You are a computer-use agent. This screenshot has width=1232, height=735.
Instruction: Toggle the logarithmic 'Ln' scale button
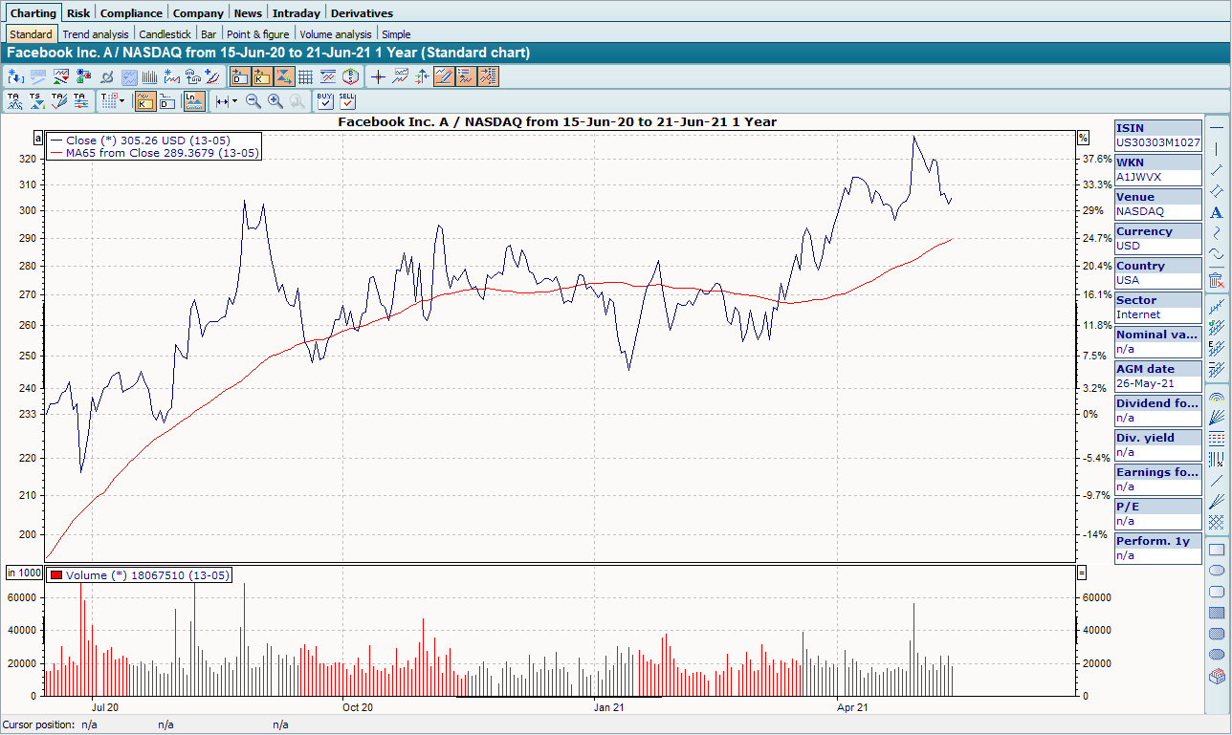click(194, 100)
